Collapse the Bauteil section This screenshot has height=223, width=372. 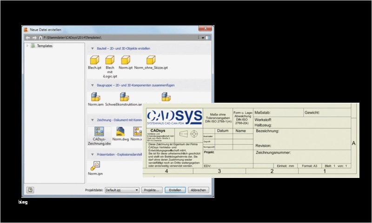(93, 48)
